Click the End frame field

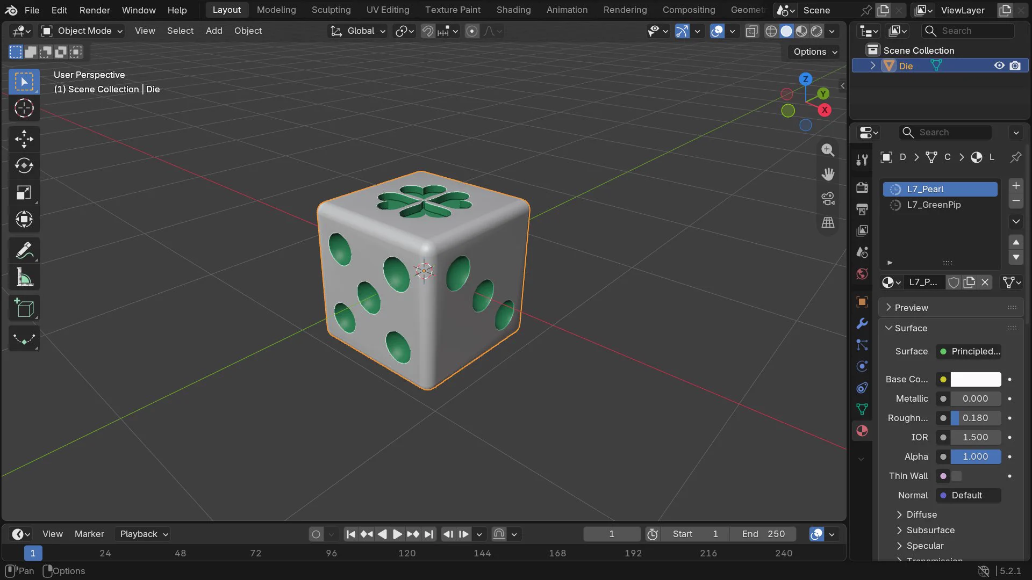pyautogui.click(x=763, y=534)
